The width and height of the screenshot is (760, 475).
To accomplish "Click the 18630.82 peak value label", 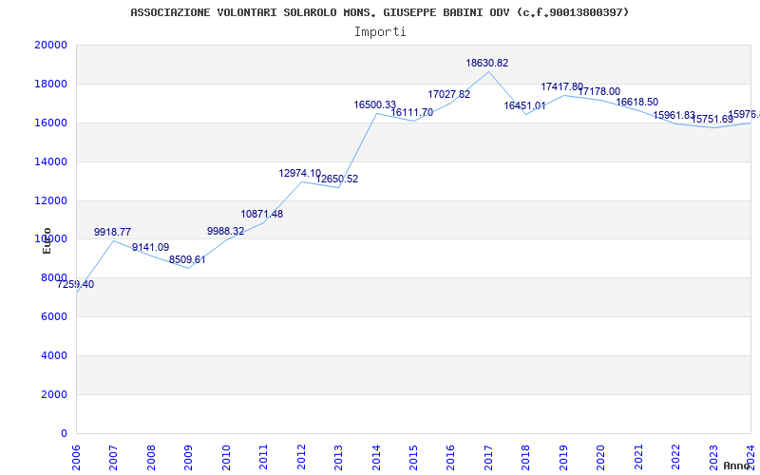I will pyautogui.click(x=487, y=63).
